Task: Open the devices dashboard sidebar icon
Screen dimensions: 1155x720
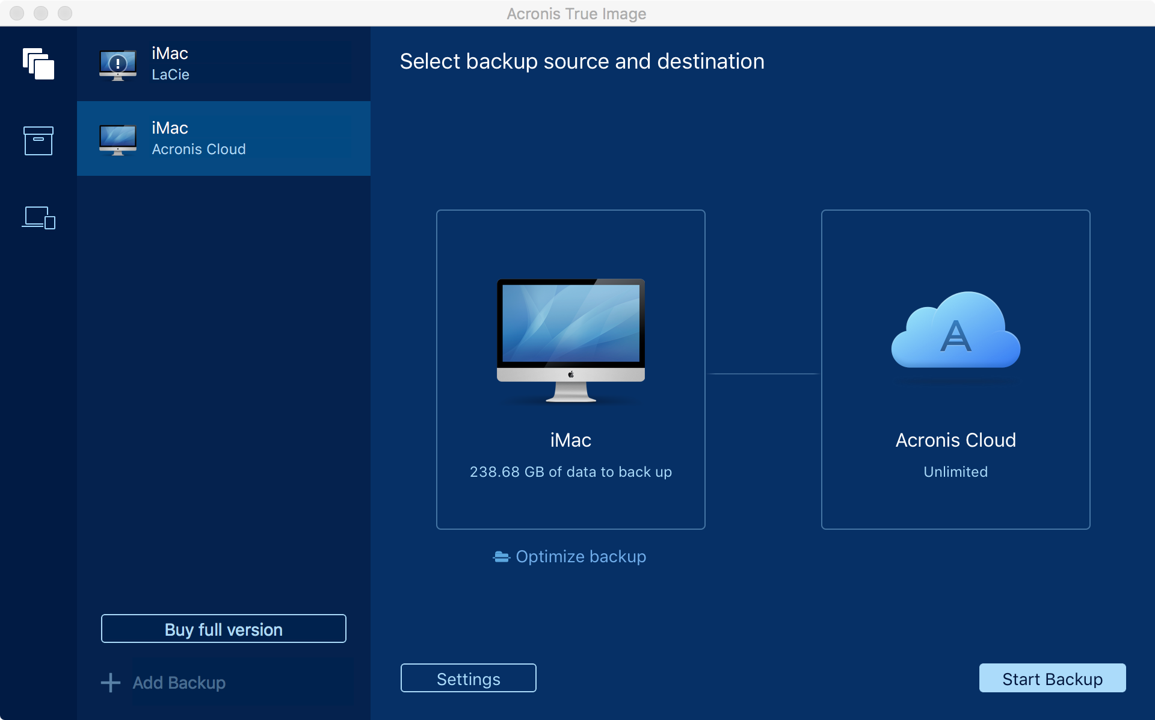Action: (x=38, y=217)
